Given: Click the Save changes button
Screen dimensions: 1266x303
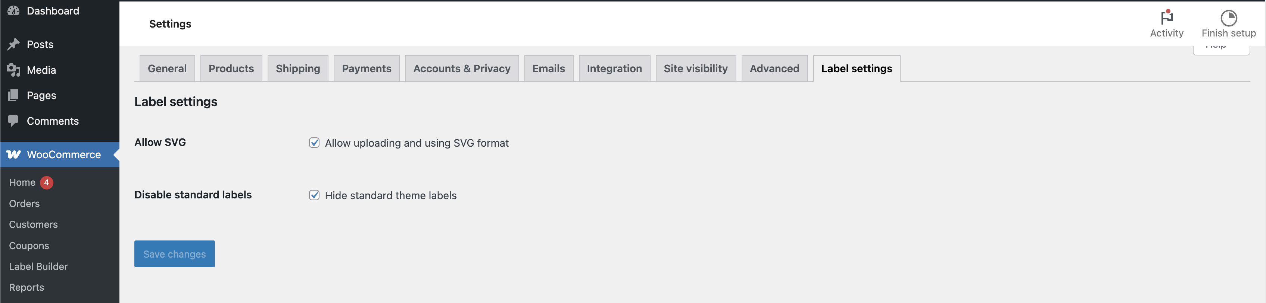Looking at the screenshot, I should point(174,254).
